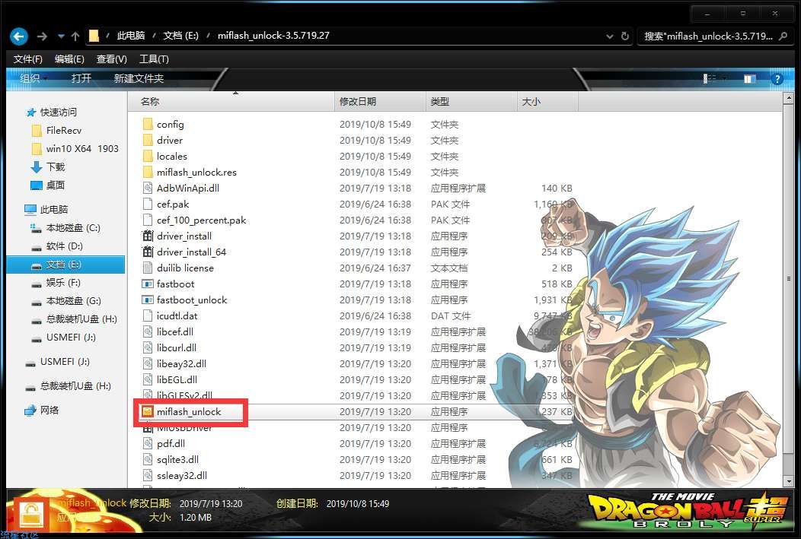Open the 查看(V) menu
Image resolution: width=801 pixels, height=539 pixels.
click(111, 59)
